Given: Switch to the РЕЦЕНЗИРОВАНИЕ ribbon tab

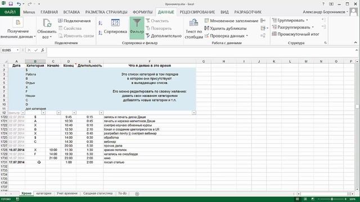Looking at the screenshot, I should click(197, 12).
